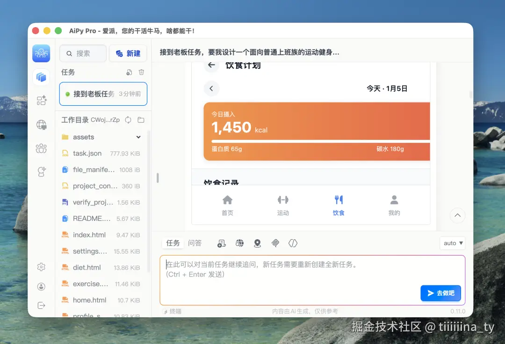Click the paperclip attachment icon above input box
Image resolution: width=505 pixels, height=344 pixels.
click(x=275, y=243)
